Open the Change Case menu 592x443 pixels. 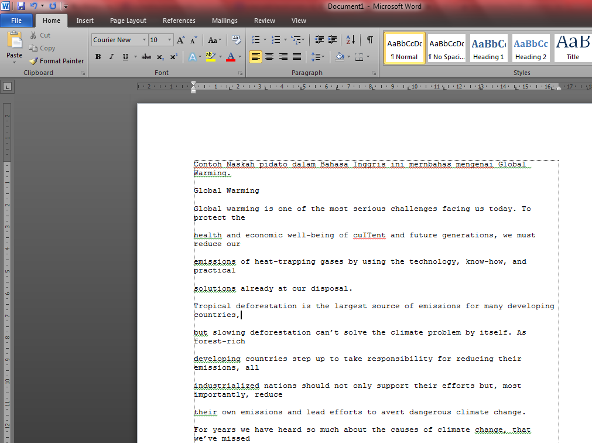[x=214, y=40]
